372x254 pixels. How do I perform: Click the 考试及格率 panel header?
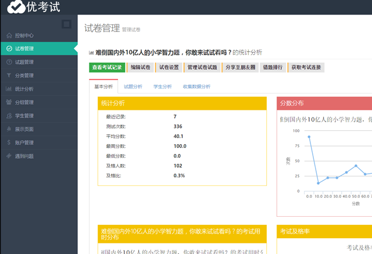click(324, 231)
